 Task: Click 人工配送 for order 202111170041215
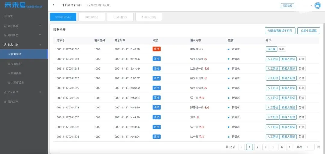[x=273, y=59]
